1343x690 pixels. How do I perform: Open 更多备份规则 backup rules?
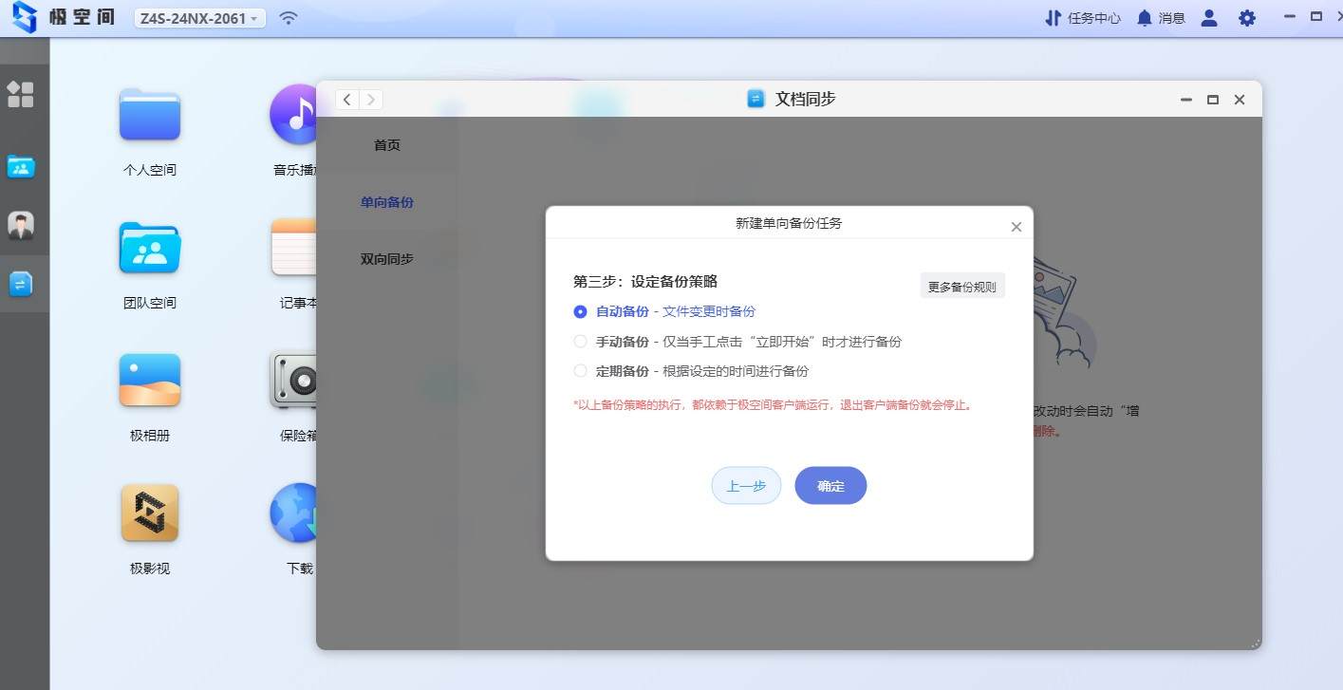(x=961, y=285)
